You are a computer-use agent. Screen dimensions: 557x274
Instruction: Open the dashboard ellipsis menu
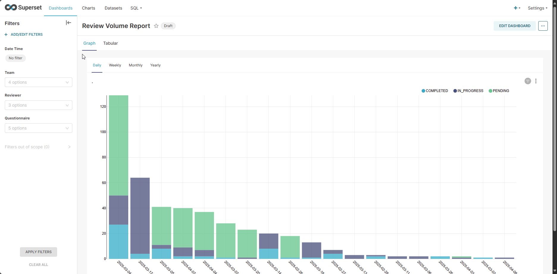click(x=543, y=26)
